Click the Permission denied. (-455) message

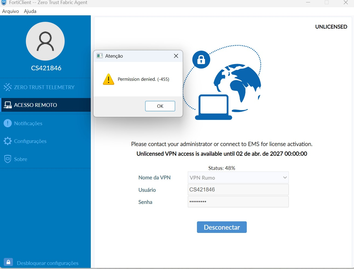point(143,79)
